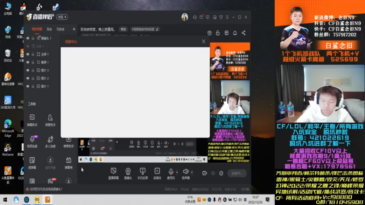Launch 视频连麦 with PK badge
The height and width of the screenshot is (205, 365).
(32, 141)
